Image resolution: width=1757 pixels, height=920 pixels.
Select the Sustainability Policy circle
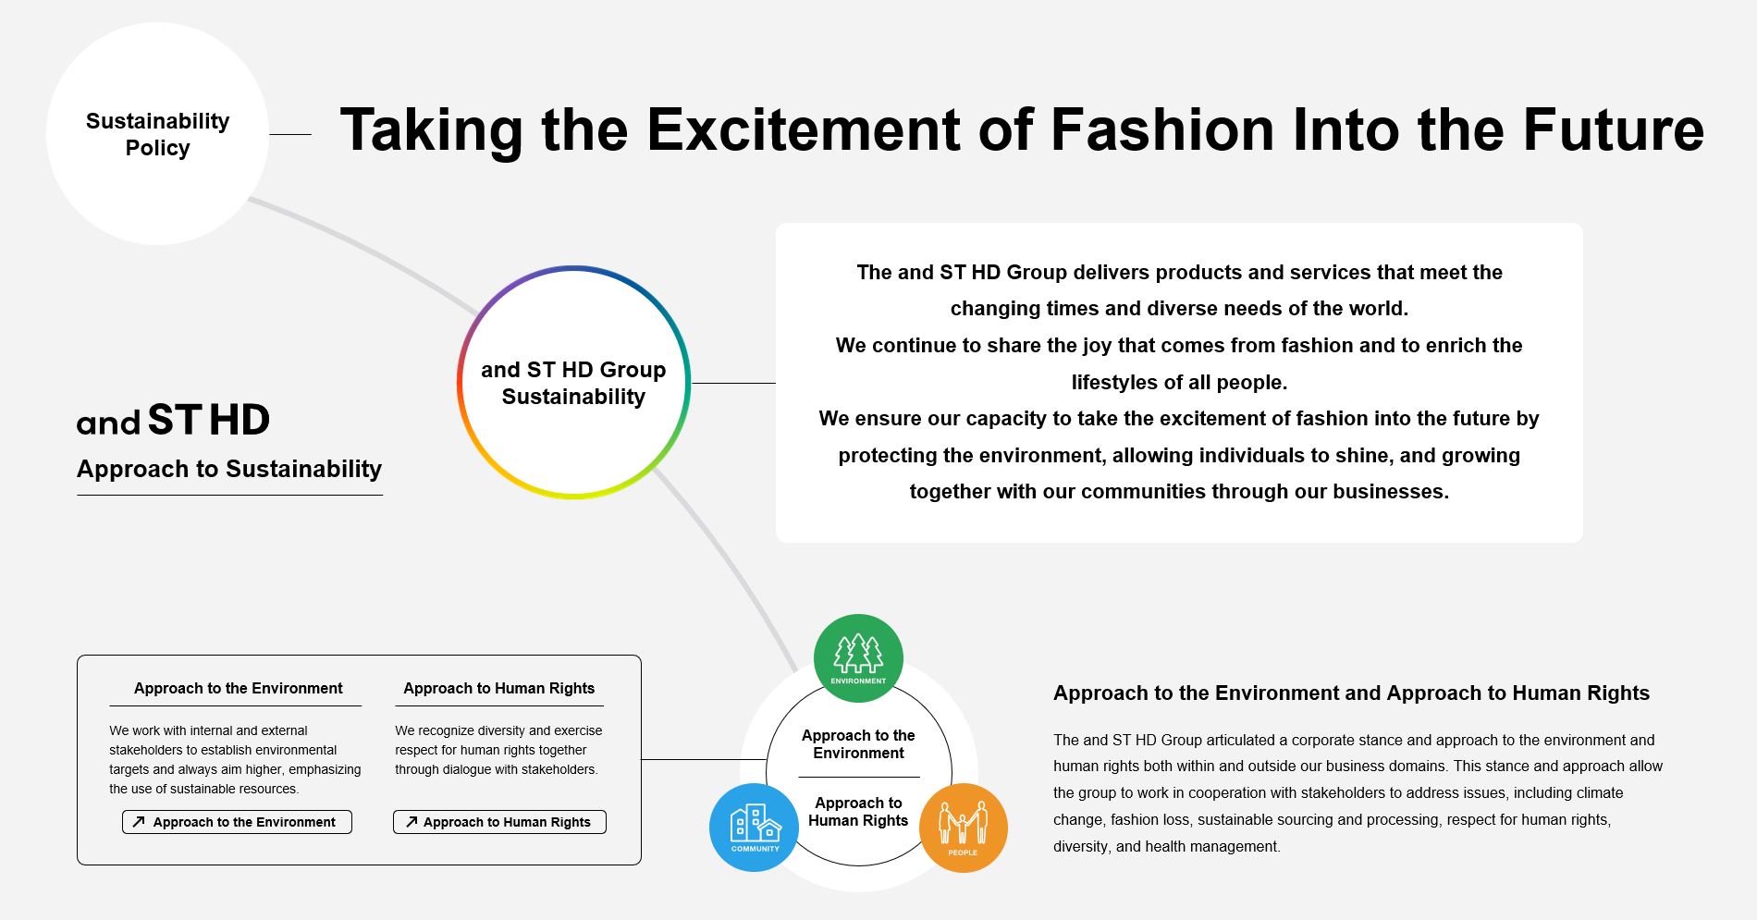(x=157, y=134)
